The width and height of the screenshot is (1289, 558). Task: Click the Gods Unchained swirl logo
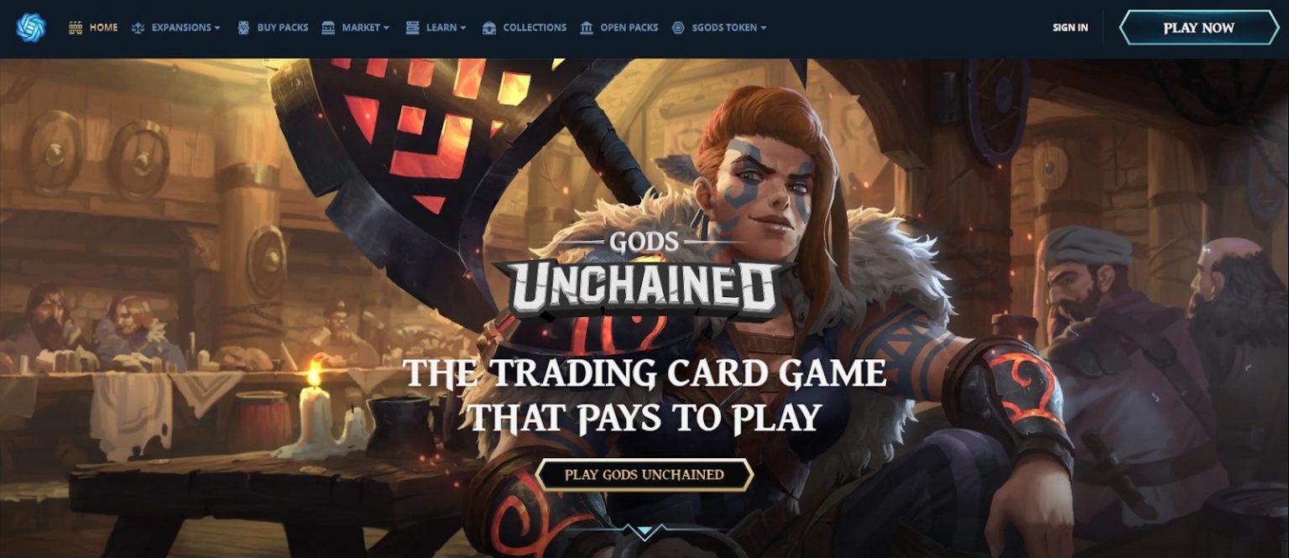pos(31,28)
